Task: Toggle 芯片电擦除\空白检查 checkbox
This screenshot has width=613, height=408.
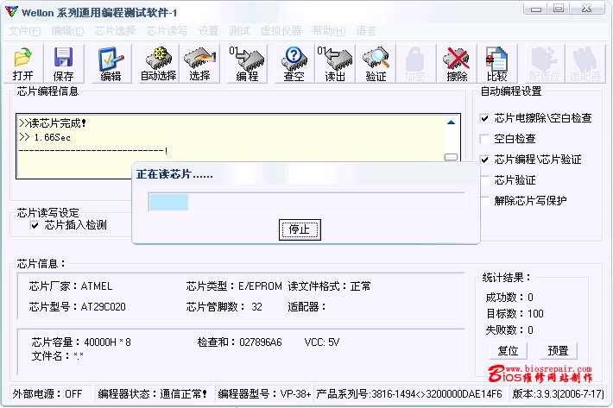Action: (x=484, y=118)
